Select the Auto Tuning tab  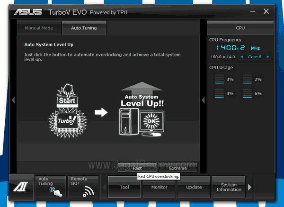(x=84, y=28)
